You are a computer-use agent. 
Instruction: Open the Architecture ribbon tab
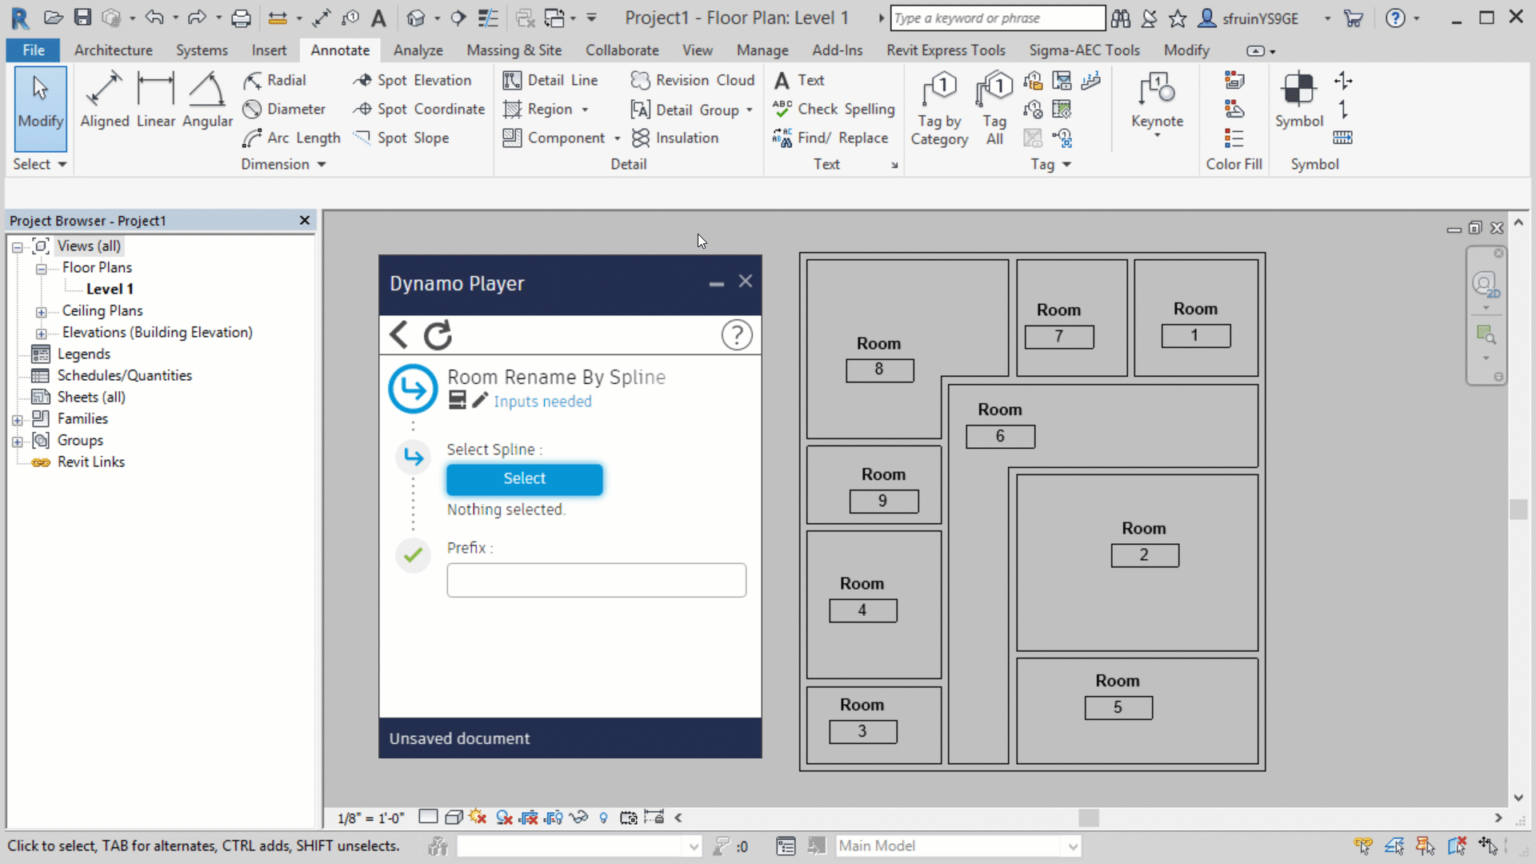tap(113, 50)
